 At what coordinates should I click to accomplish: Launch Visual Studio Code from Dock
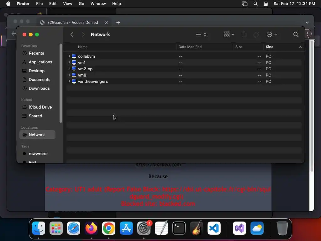point(214,228)
